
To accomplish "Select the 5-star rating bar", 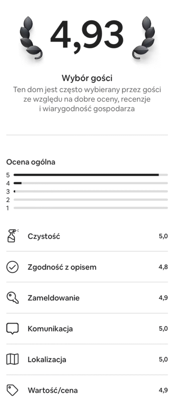I will point(91,175).
